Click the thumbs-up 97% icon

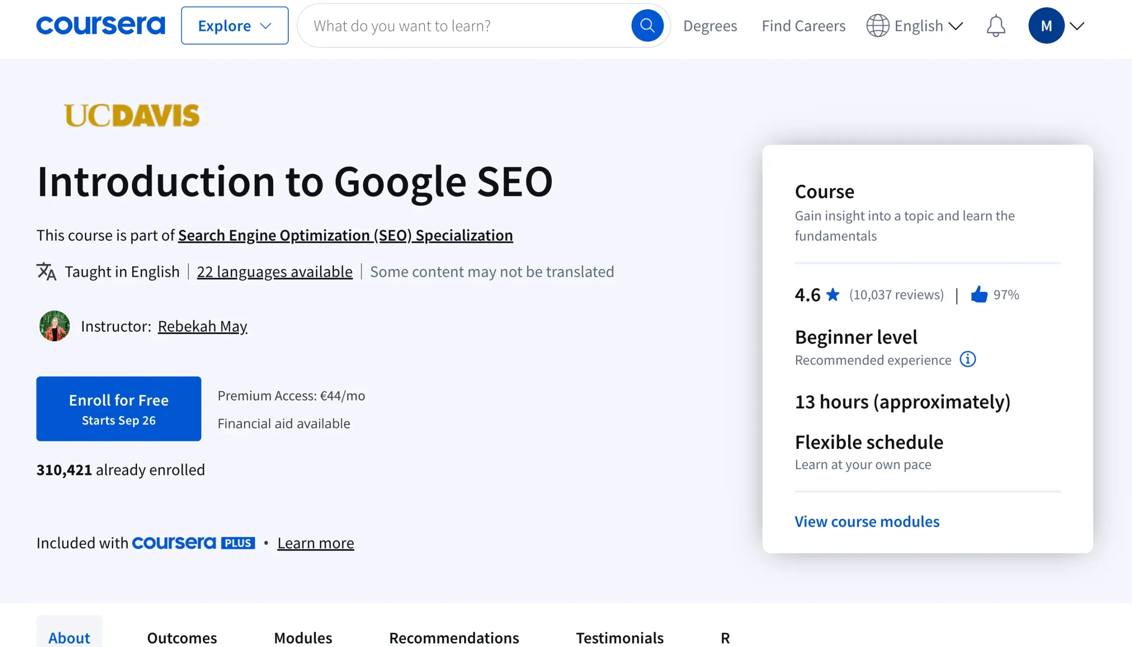coord(979,295)
